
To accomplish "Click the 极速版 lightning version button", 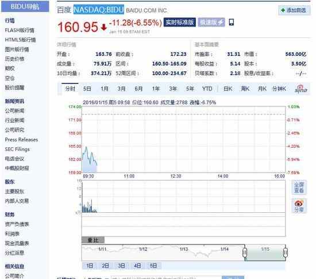I will click(211, 22).
